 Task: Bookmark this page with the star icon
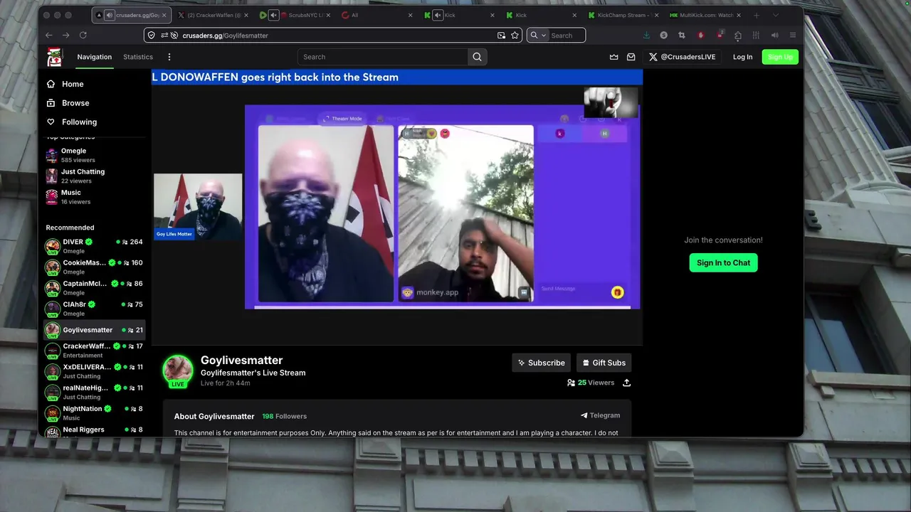[515, 35]
